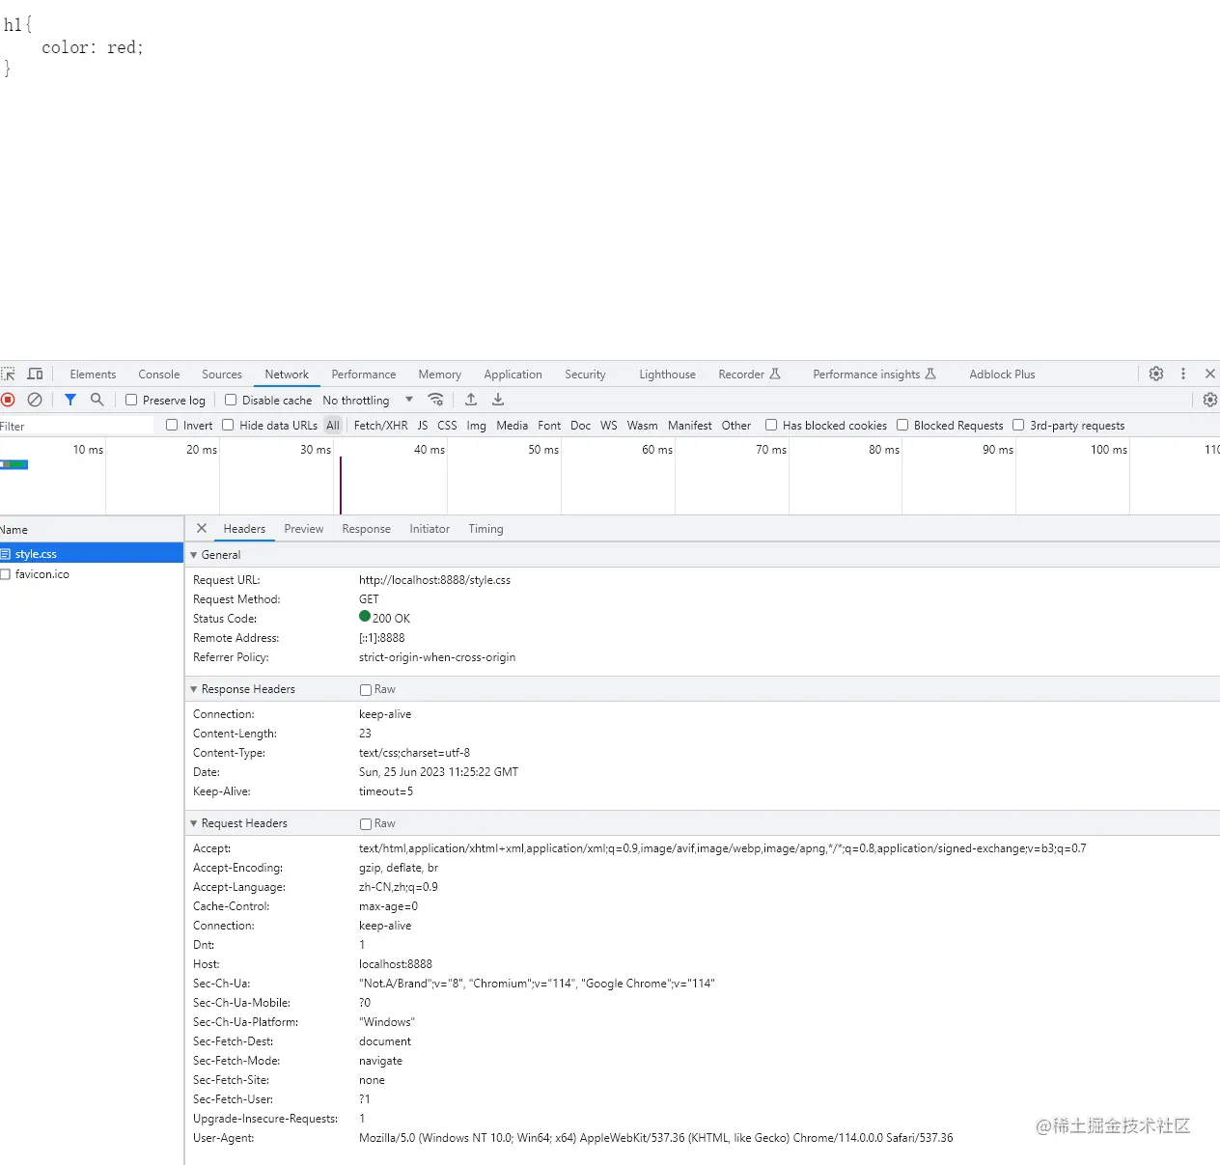Toggle the network filter funnel icon

[70, 400]
